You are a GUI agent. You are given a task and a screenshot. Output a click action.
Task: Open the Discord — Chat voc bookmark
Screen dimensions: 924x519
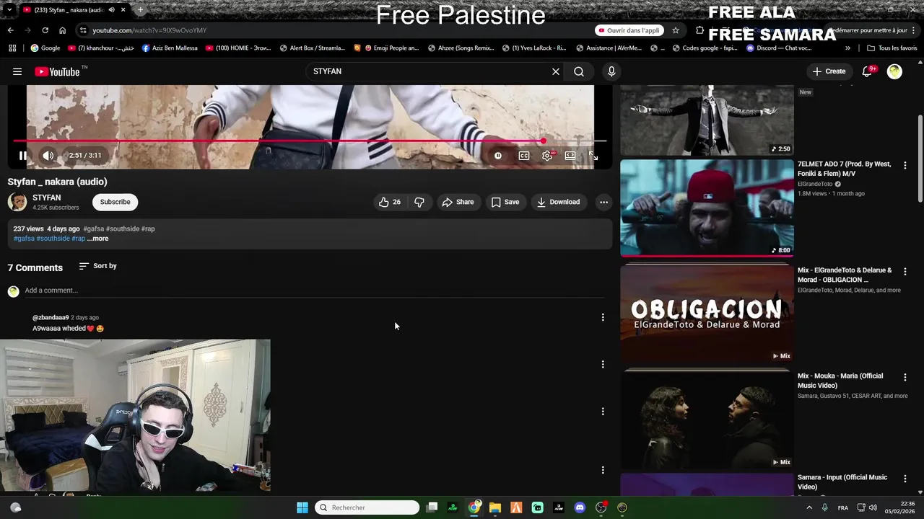779,48
